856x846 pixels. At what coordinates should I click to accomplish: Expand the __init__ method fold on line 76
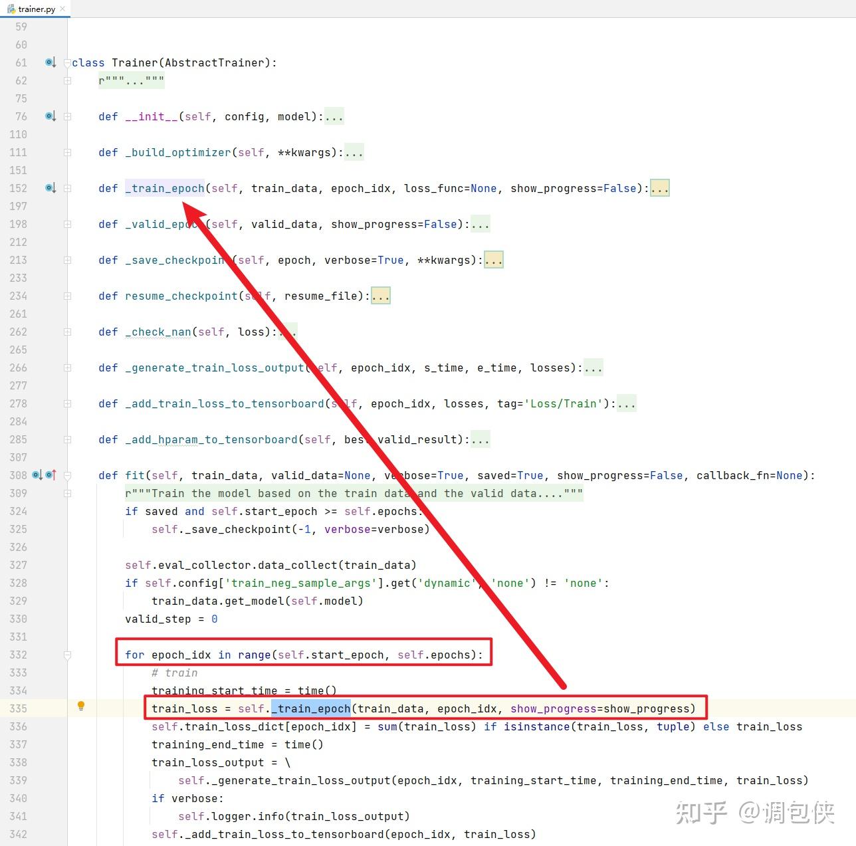[67, 116]
